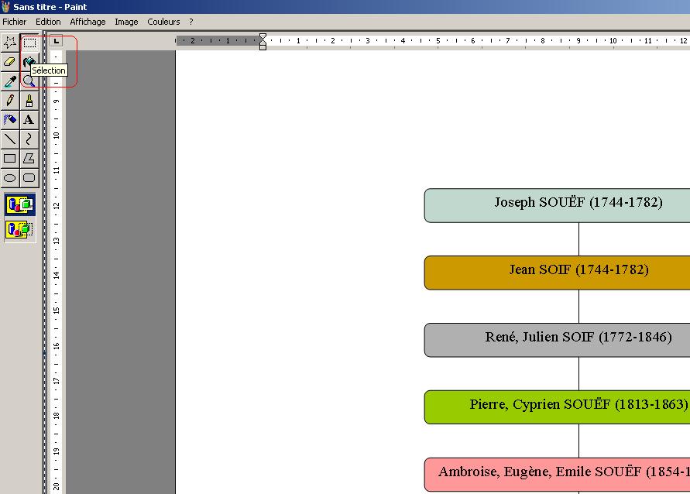Activate the Brush tool
The width and height of the screenshot is (690, 494).
pos(29,101)
